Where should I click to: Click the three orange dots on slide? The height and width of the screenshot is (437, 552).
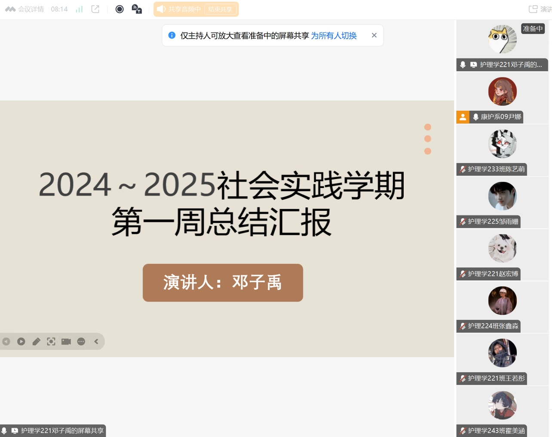(x=427, y=139)
